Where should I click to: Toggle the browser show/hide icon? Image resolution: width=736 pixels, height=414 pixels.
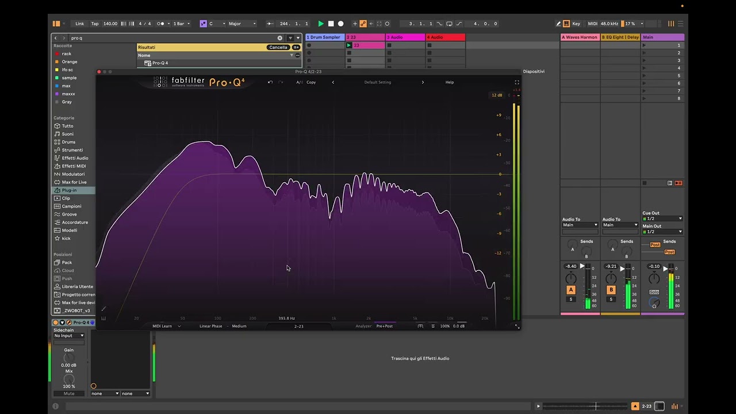pos(56,24)
